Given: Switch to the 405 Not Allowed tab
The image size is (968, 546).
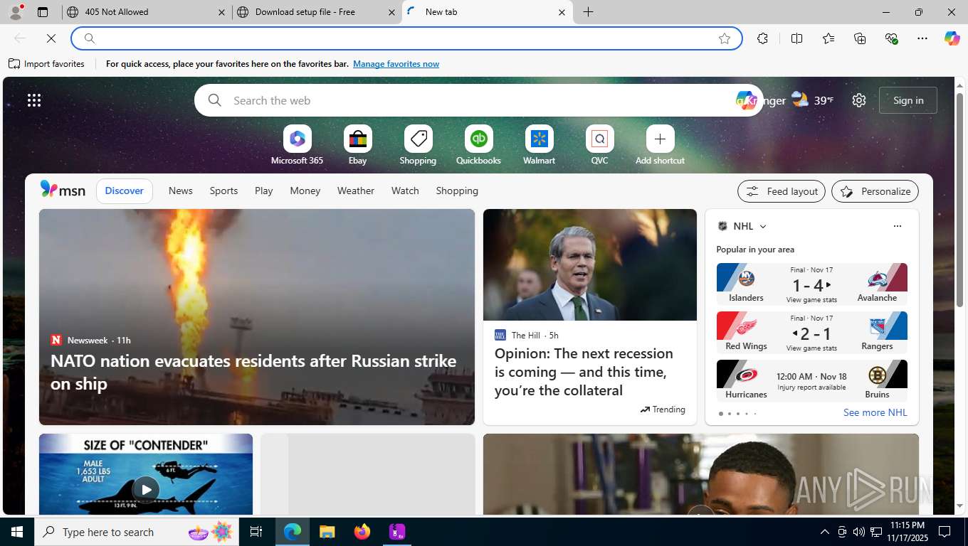Looking at the screenshot, I should 146,12.
